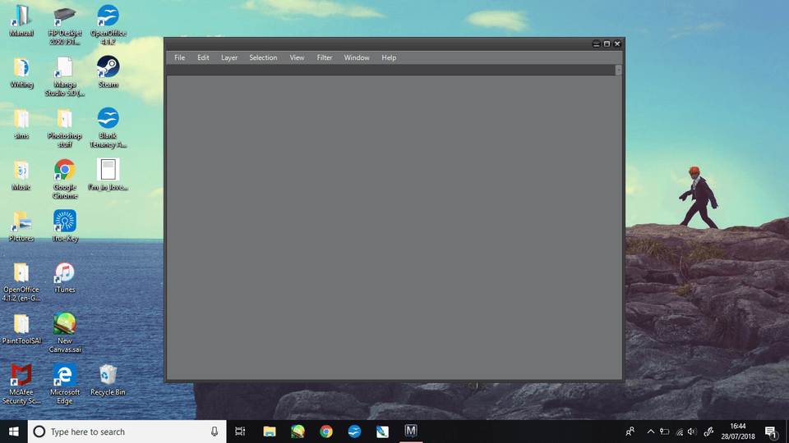Open the People icon in system tray
Viewport: 789px width, 443px height.
630,432
